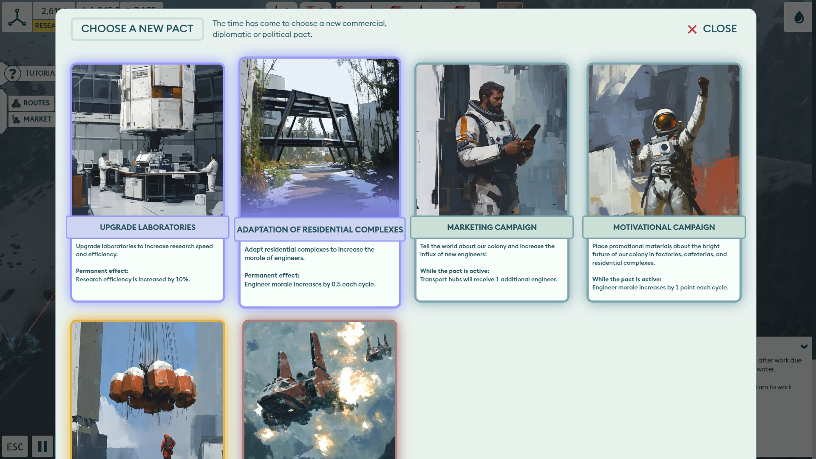This screenshot has height=459, width=816.
Task: Open the Tutorial question mark icon
Action: click(13, 73)
